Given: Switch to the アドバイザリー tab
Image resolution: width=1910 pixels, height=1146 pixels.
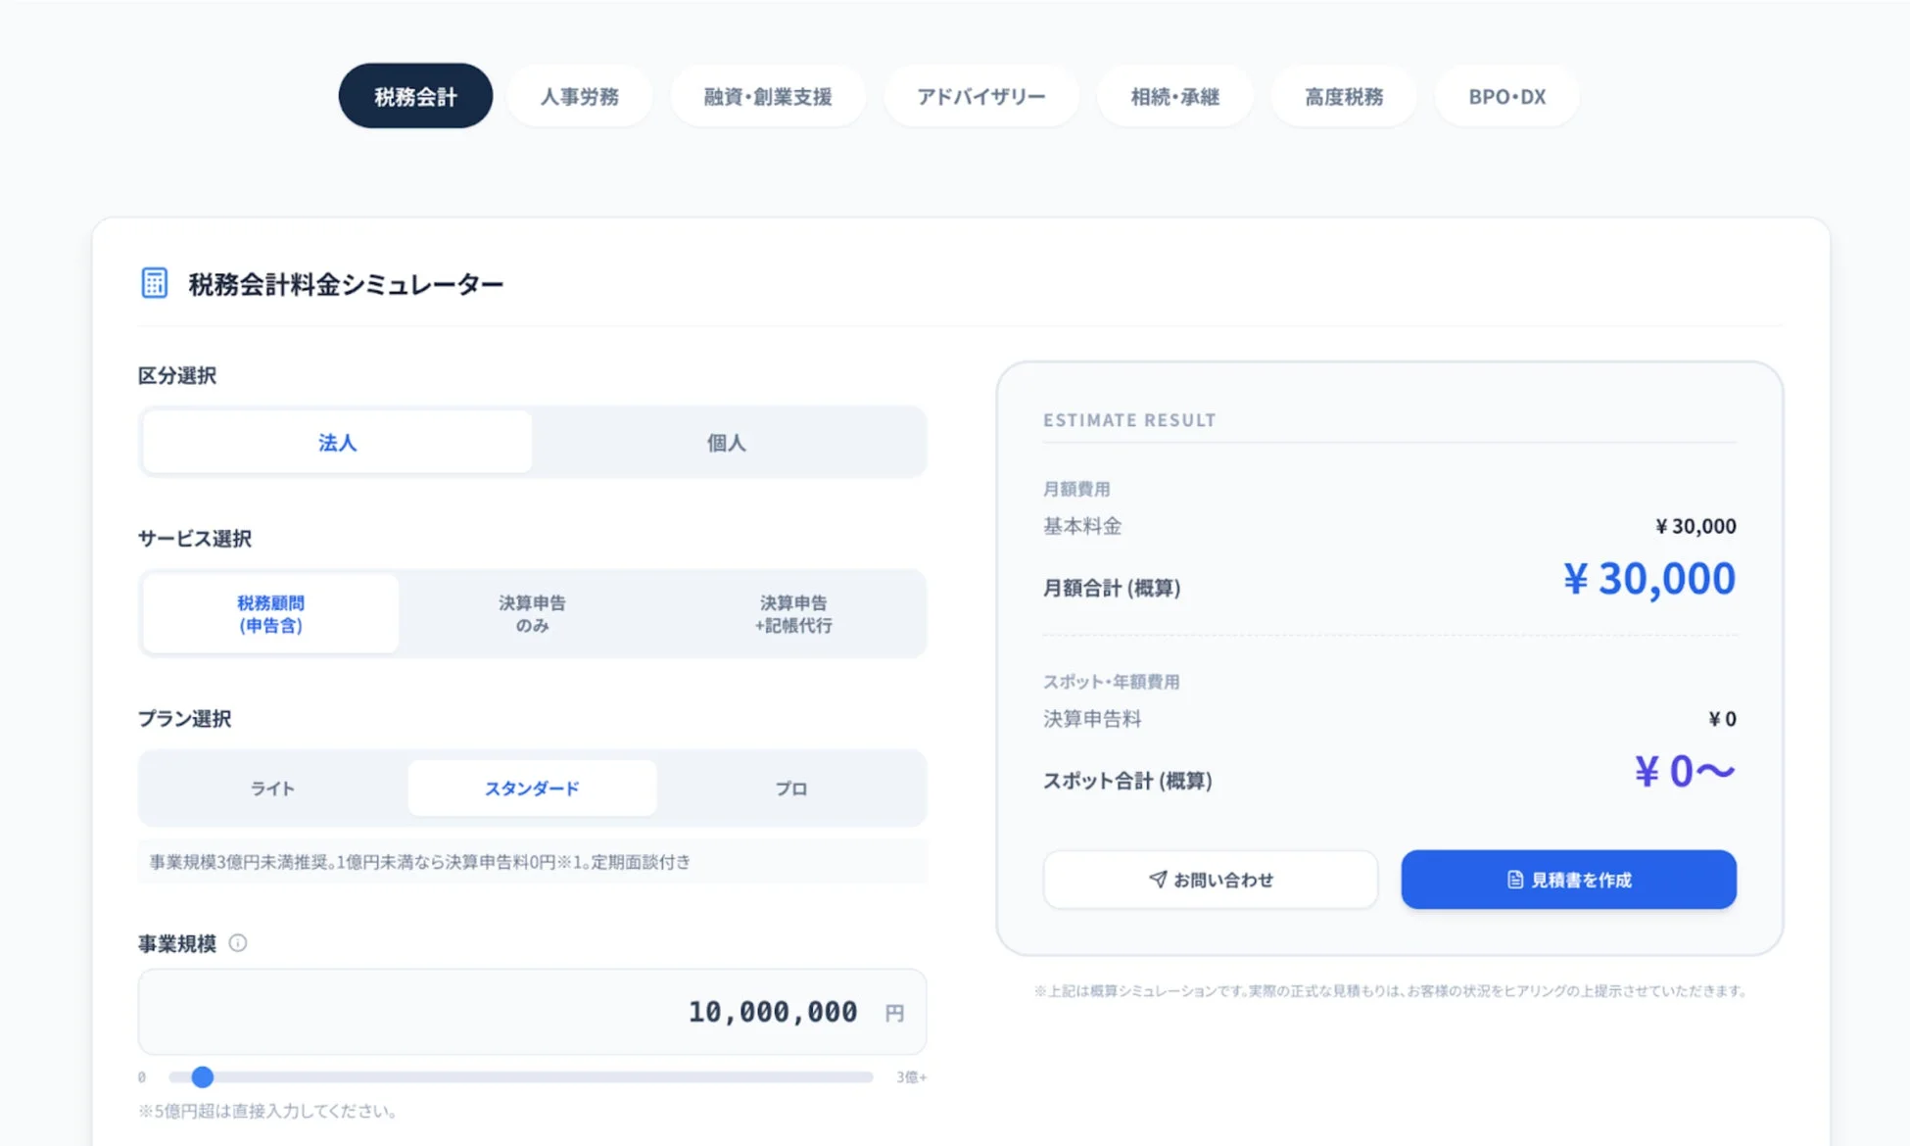Looking at the screenshot, I should point(980,96).
